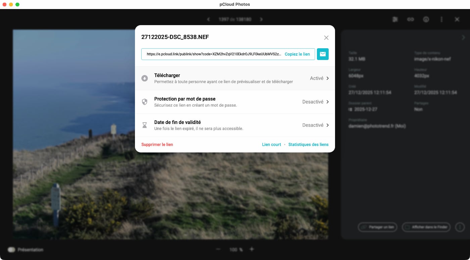Image resolution: width=470 pixels, height=260 pixels.
Task: Open the three-dot menu in top toolbar
Action: tap(441, 19)
